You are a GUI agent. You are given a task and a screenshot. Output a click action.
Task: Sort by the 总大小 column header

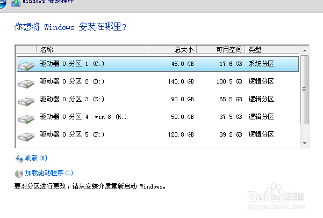click(x=173, y=49)
